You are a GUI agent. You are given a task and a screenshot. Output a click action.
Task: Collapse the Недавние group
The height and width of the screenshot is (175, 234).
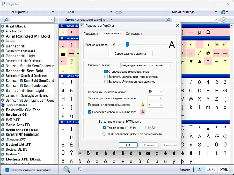(62, 38)
